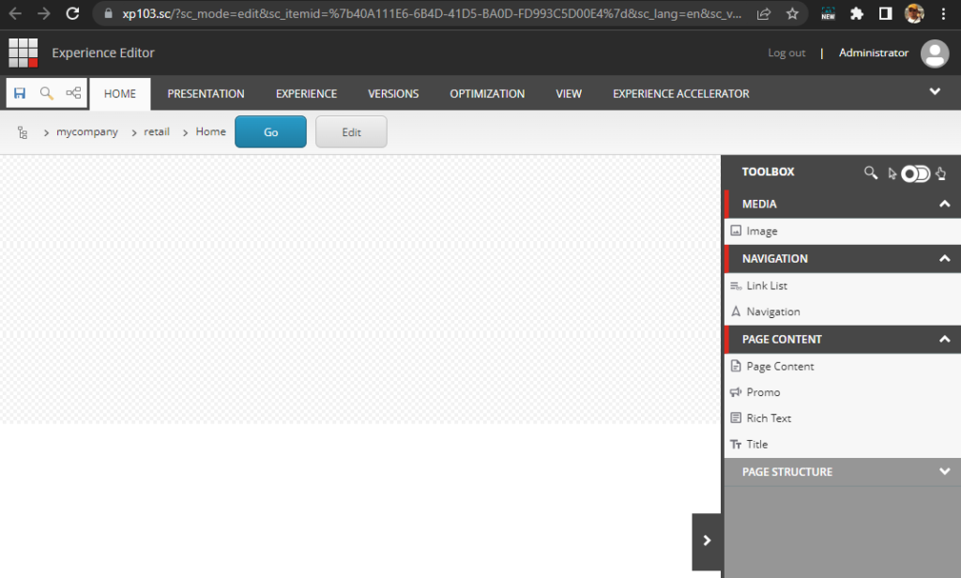Switch to the HOME ribbon tab
The width and height of the screenshot is (961, 578).
pyautogui.click(x=120, y=94)
